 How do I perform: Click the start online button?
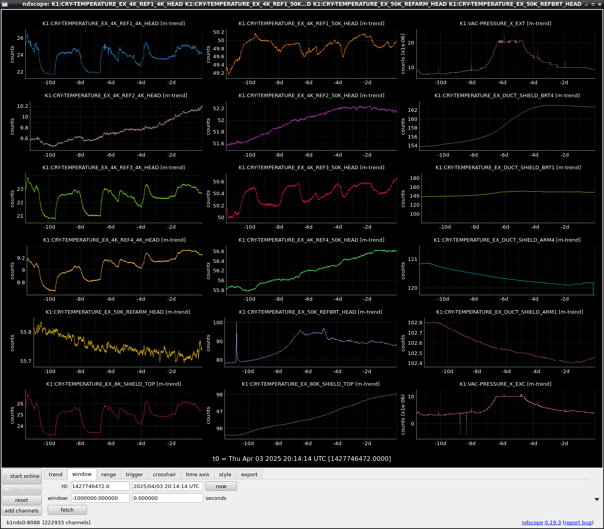[x=22, y=476]
